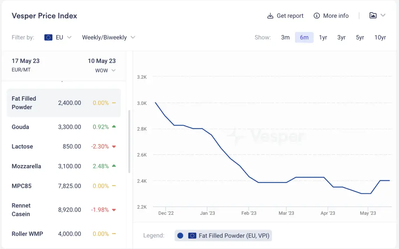Click the Gouda price 3,300.00
Viewport: 399px width, 249px height.
(x=69, y=127)
